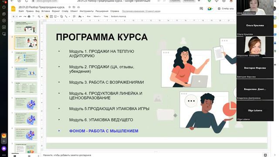Click the ПРОГРАММА КУРСА title text

click(102, 37)
